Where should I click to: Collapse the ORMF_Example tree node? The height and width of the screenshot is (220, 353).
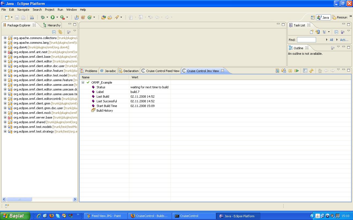click(x=83, y=82)
